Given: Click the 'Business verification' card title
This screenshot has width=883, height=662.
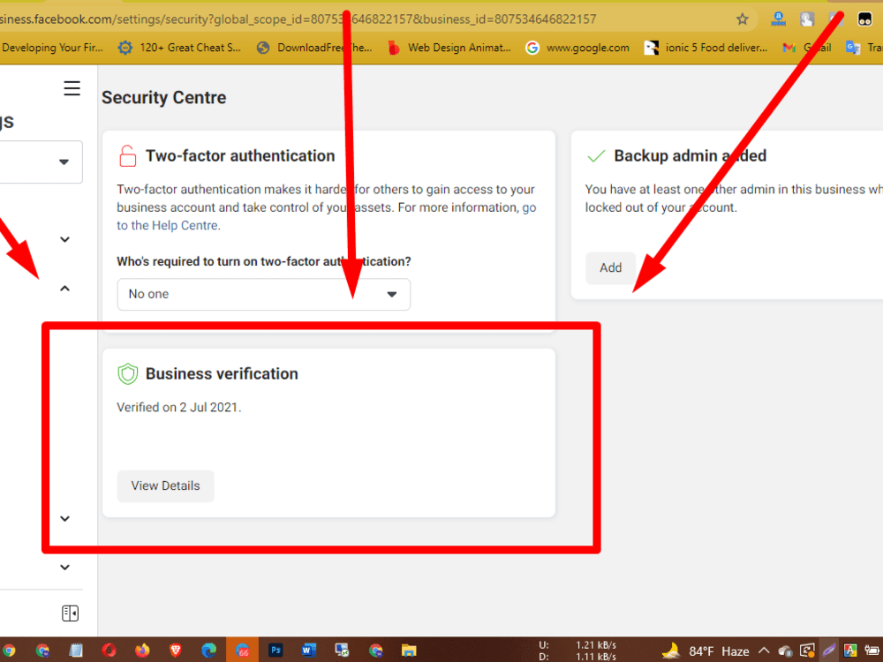Looking at the screenshot, I should (222, 373).
